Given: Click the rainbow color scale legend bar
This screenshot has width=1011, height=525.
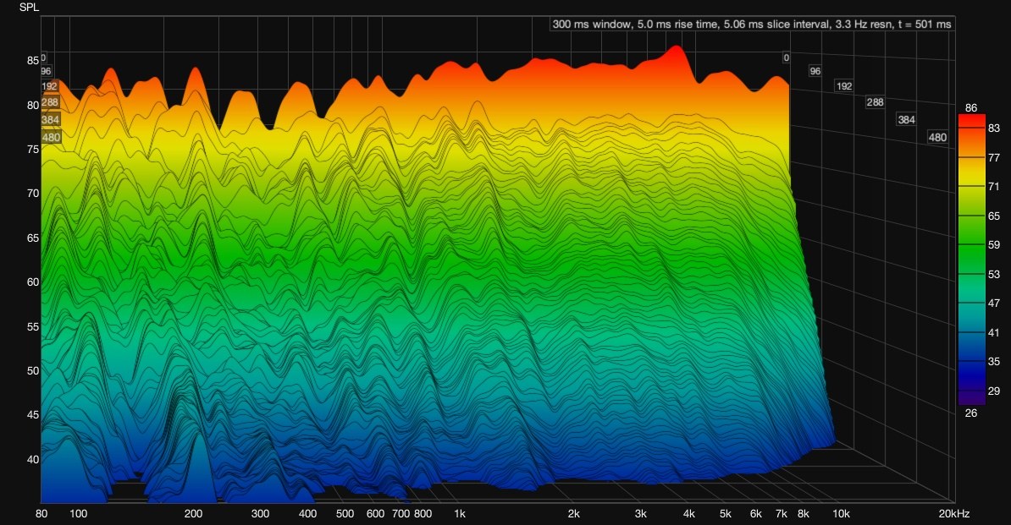Looking at the screenshot, I should 972,260.
